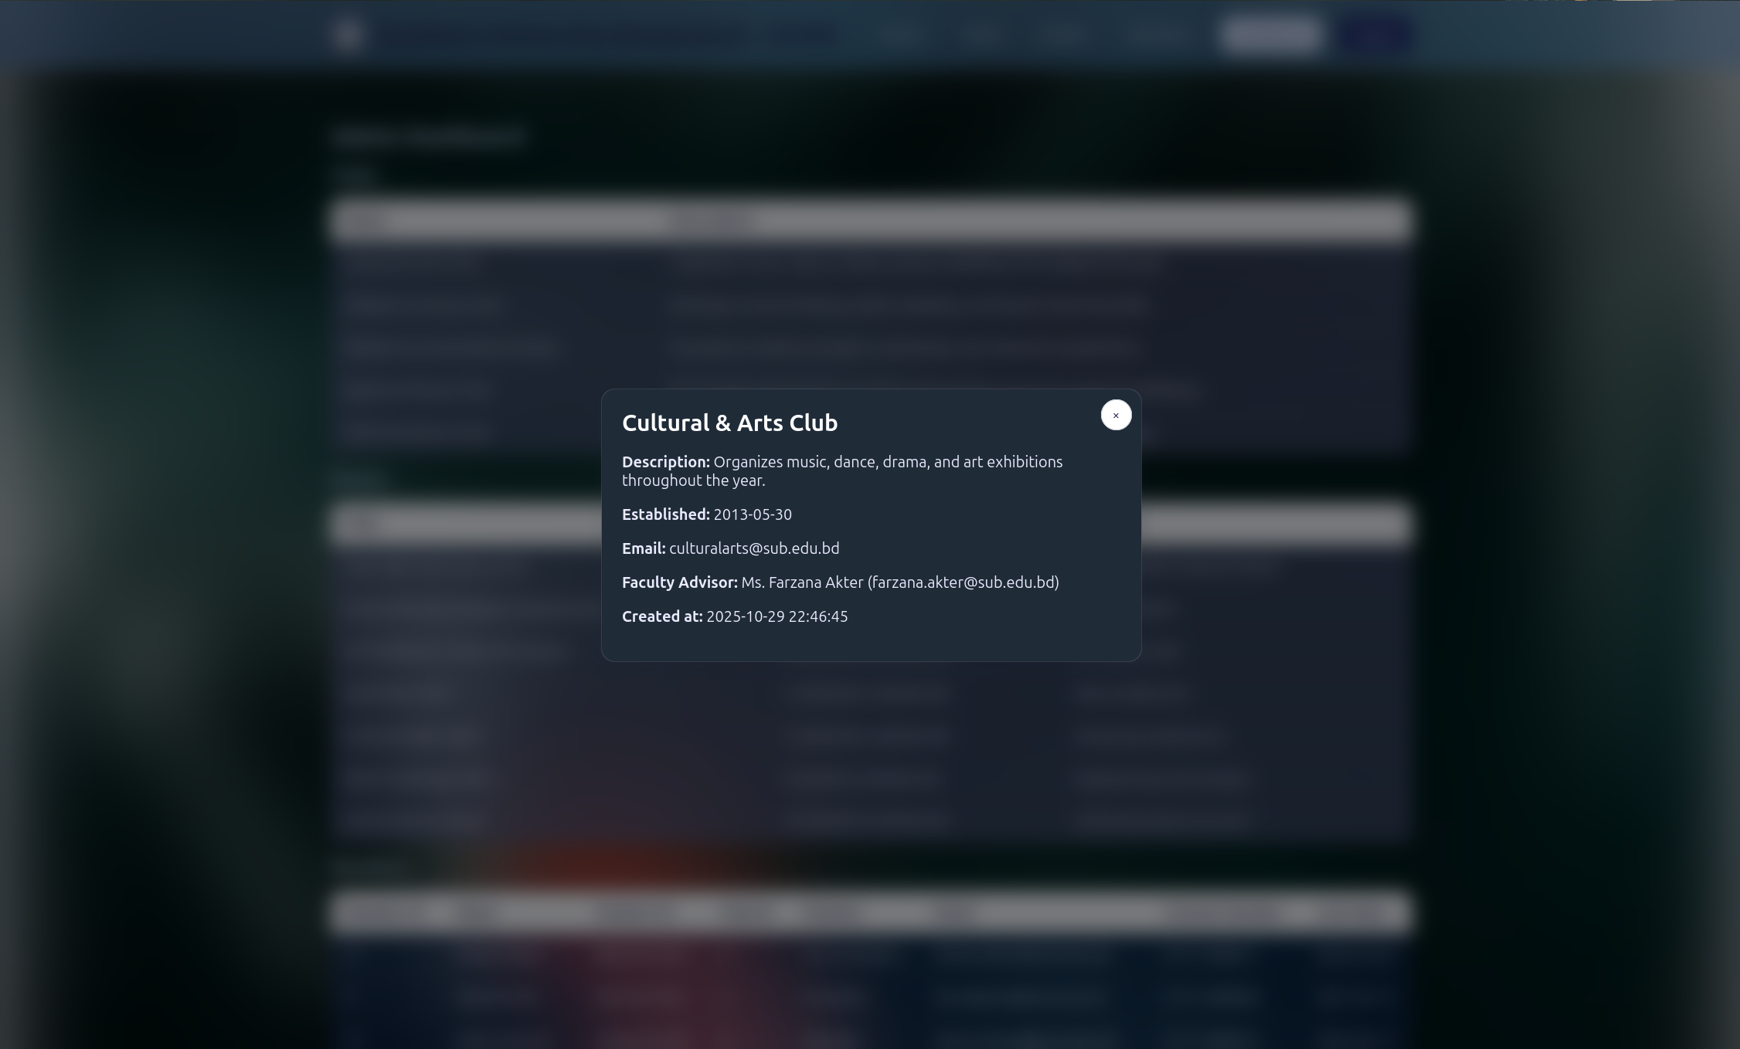This screenshot has height=1049, width=1740.
Task: Click the Created at timestamp 2025-10-29 22:46:45
Action: pyautogui.click(x=777, y=616)
